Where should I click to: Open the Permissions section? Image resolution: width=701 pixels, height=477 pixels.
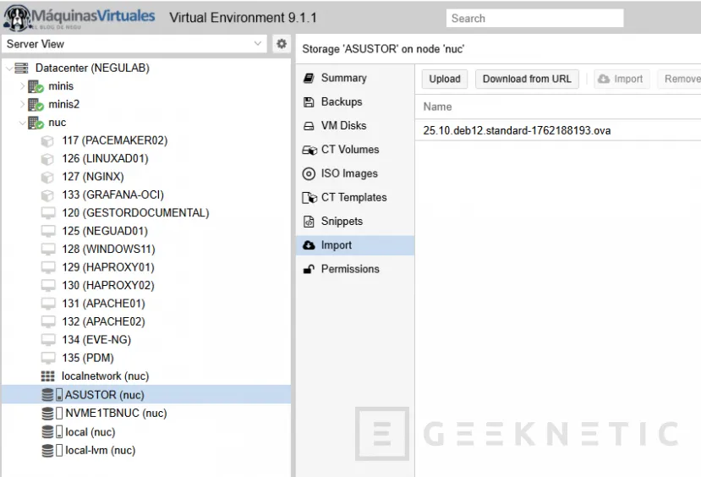tap(355, 269)
